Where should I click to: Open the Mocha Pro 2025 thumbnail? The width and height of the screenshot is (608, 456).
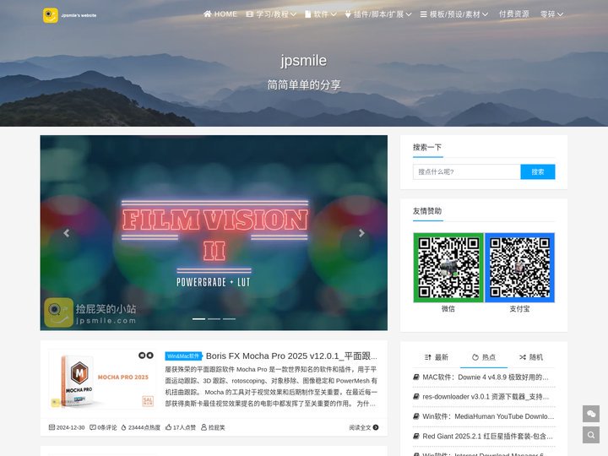pos(101,379)
